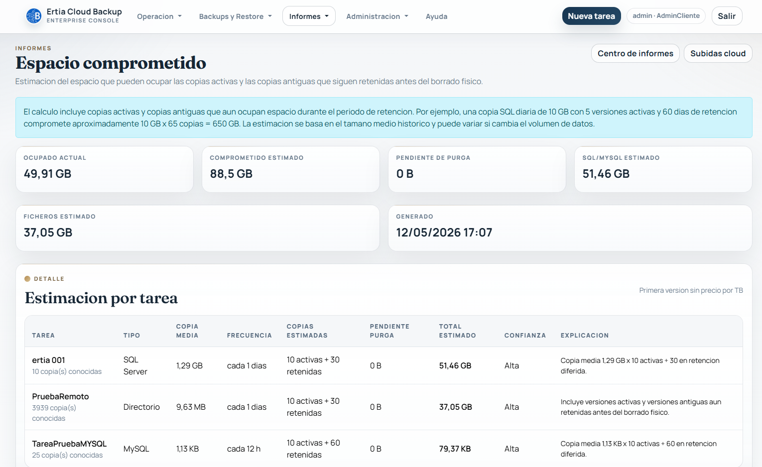
Task: Click the SQL/MySQL estimado 51,46 GB value
Action: click(606, 174)
